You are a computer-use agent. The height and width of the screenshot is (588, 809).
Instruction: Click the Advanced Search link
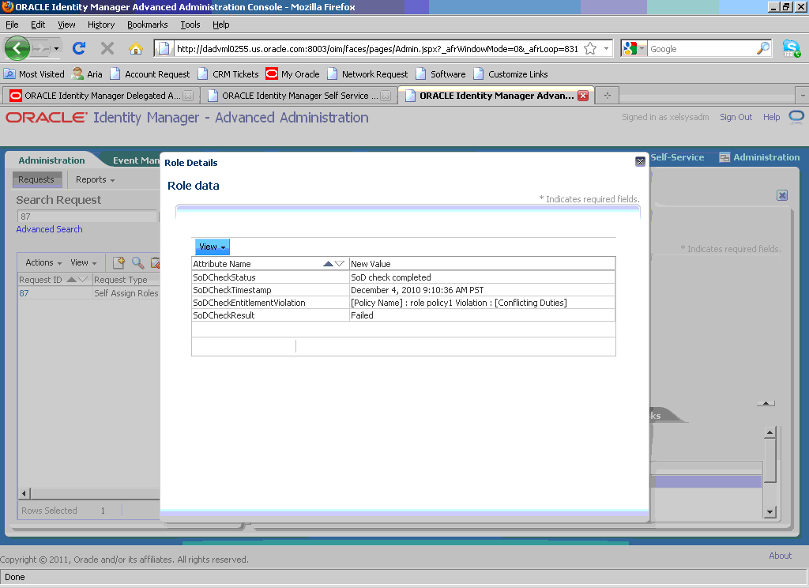(x=49, y=228)
